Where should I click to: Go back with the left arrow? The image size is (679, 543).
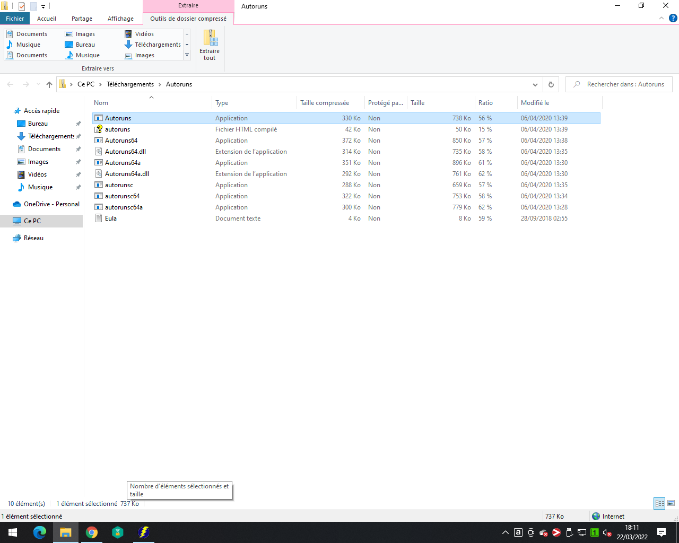pyautogui.click(x=10, y=84)
